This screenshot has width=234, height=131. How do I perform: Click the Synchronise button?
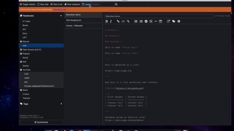click(41, 122)
